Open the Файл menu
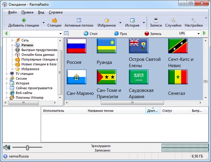Screen dimensions: 211x162 pyautogui.click(x=12, y=12)
